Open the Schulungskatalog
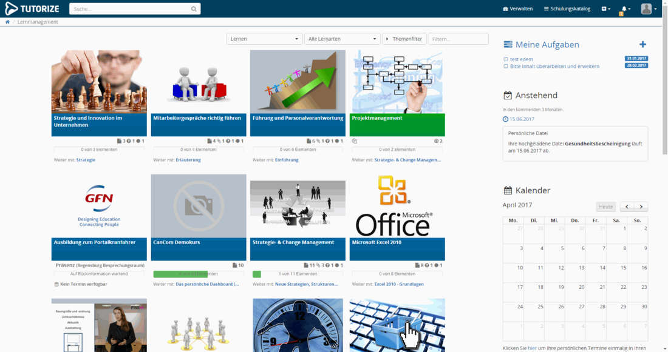668x352 pixels. (x=567, y=9)
